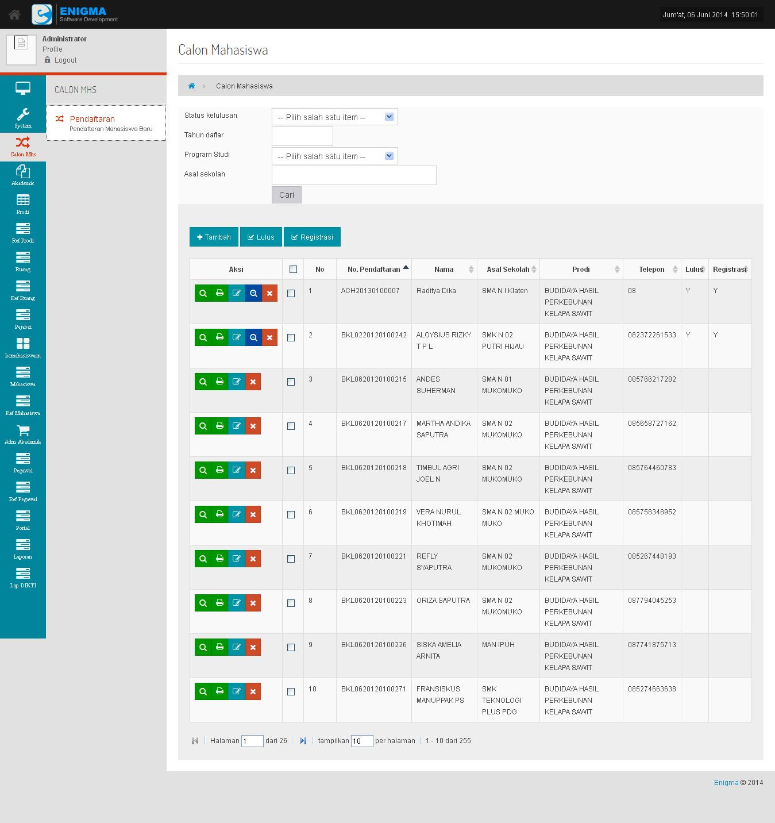Tick the checkbox for MARTHA ANDIKA SAPUTRA

click(x=291, y=426)
